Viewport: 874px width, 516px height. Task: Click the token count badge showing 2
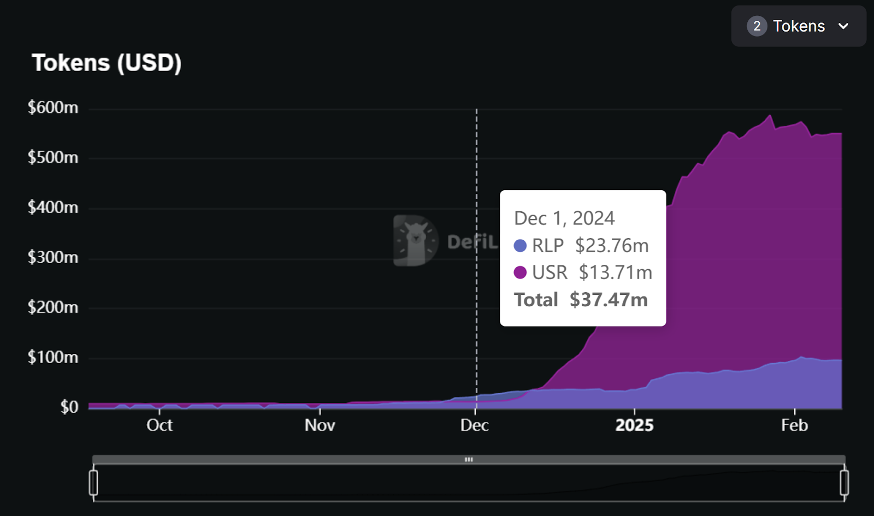(757, 26)
